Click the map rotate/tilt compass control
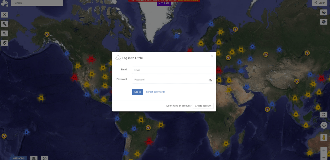Image resolution: width=330 pixels, height=160 pixels. tap(324, 125)
